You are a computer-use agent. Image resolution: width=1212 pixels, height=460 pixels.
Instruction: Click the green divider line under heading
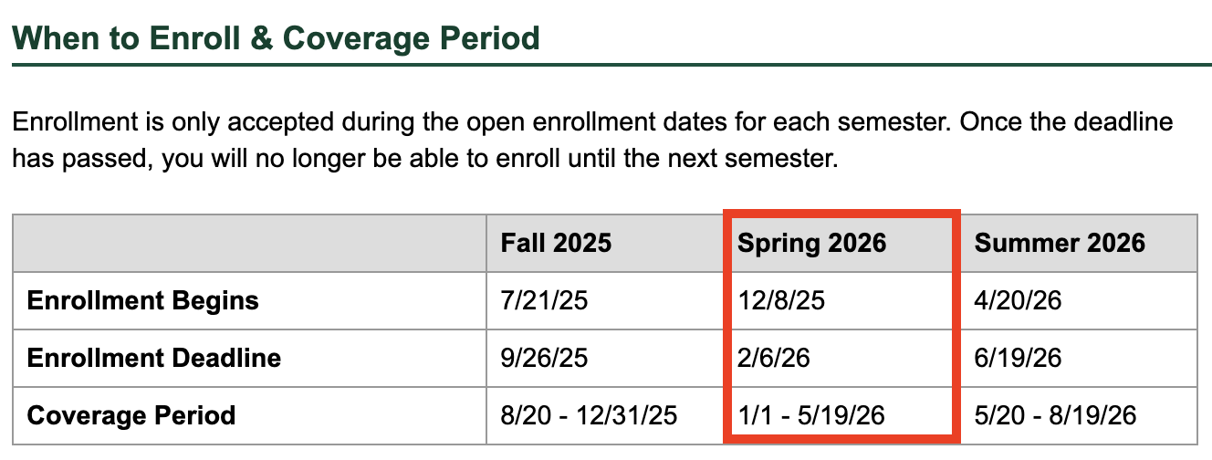pyautogui.click(x=611, y=64)
